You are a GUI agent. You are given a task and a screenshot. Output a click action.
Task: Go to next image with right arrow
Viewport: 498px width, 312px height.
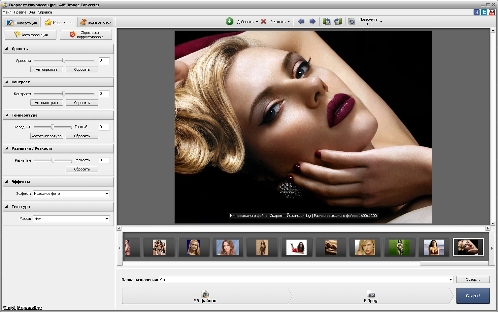[x=312, y=21]
